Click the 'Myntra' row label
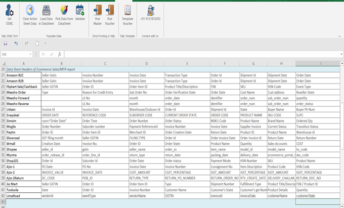This screenshot has height=208, width=344. 24,155
